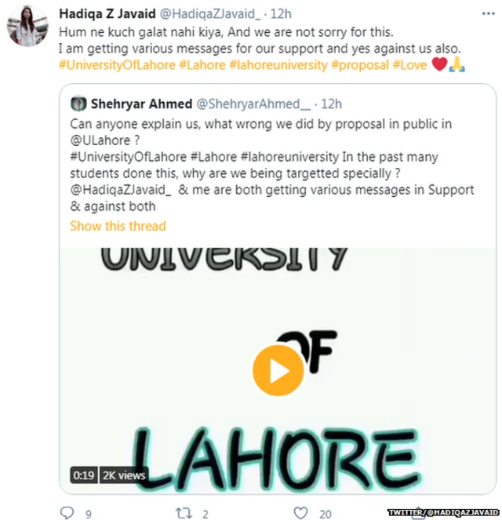
Task: Open the @ULahore mention in the quoted tweet
Action: pyautogui.click(x=100, y=140)
